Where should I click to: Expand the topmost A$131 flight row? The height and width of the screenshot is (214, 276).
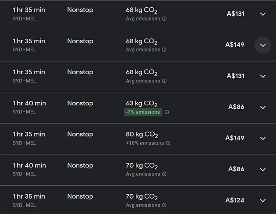[x=263, y=14]
